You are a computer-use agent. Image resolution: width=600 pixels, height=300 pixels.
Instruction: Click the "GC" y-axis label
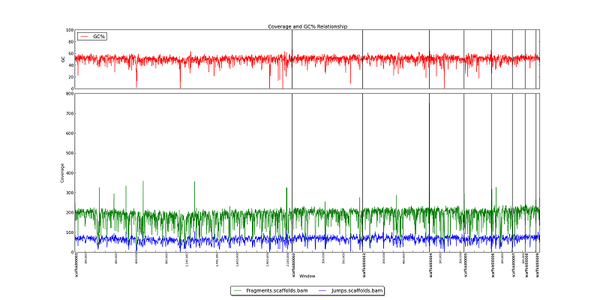tap(63, 59)
